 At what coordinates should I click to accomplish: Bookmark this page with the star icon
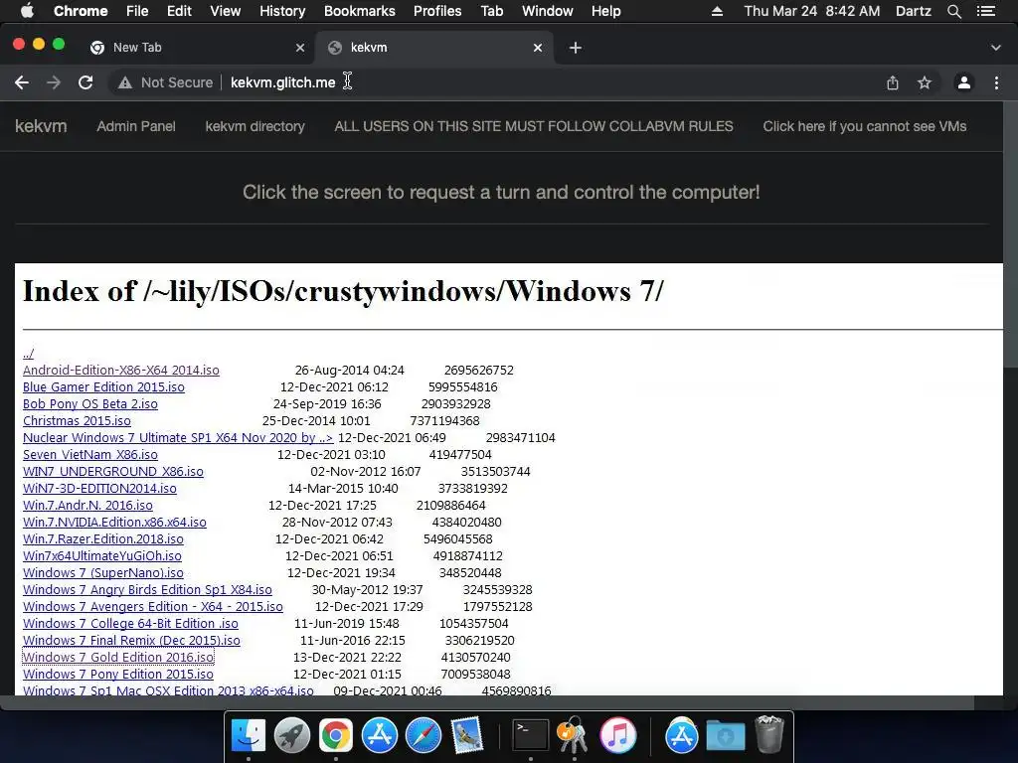(x=925, y=82)
